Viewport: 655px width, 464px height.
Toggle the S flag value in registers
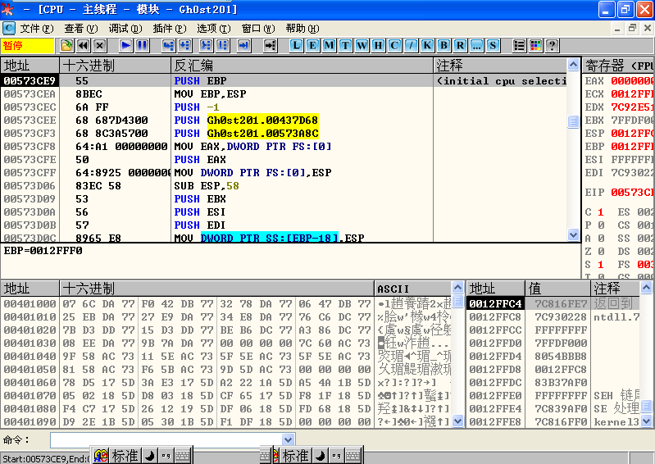601,264
